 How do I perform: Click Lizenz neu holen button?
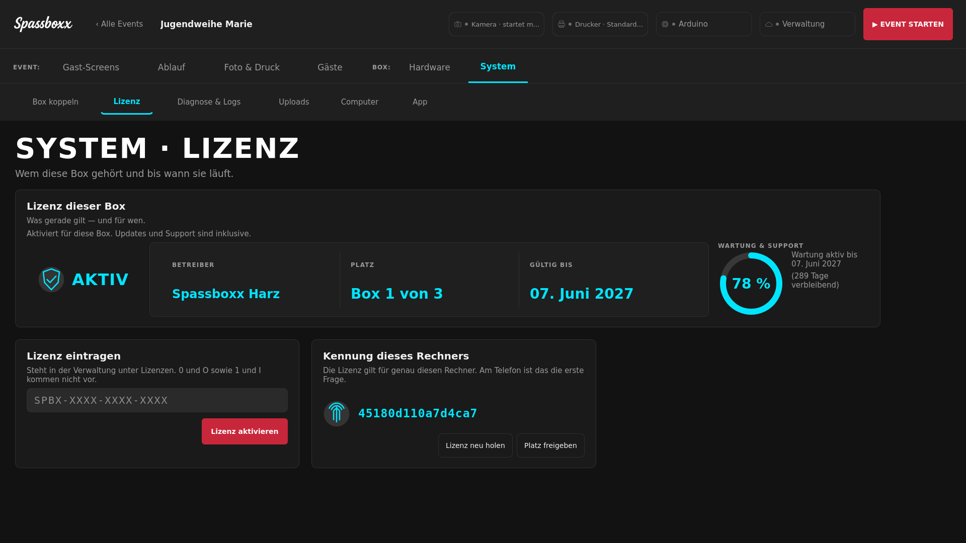[475, 445]
